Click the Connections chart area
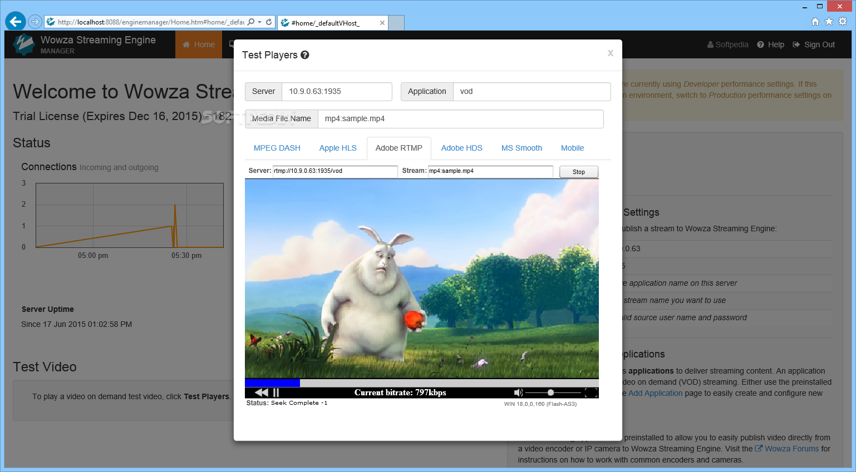 pyautogui.click(x=130, y=215)
